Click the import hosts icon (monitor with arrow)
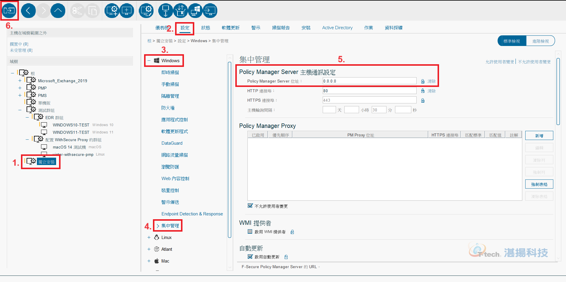Viewport: 566px width, 282px height. 210,11
